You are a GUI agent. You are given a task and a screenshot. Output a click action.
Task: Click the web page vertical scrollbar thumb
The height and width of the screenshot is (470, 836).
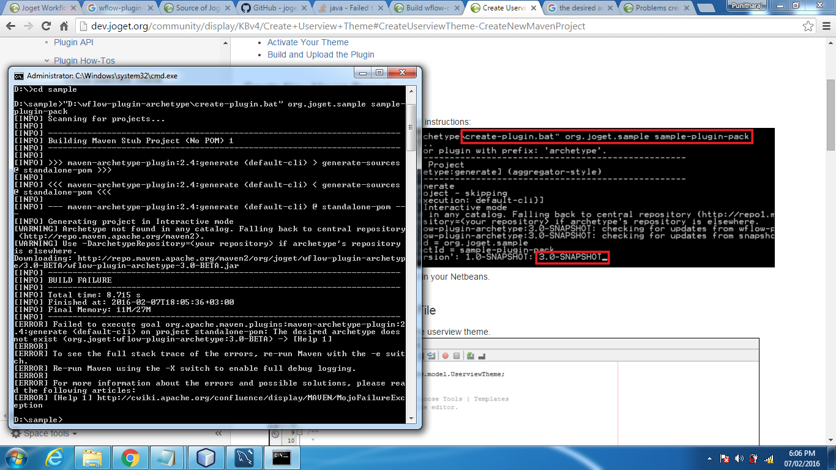pos(830,115)
